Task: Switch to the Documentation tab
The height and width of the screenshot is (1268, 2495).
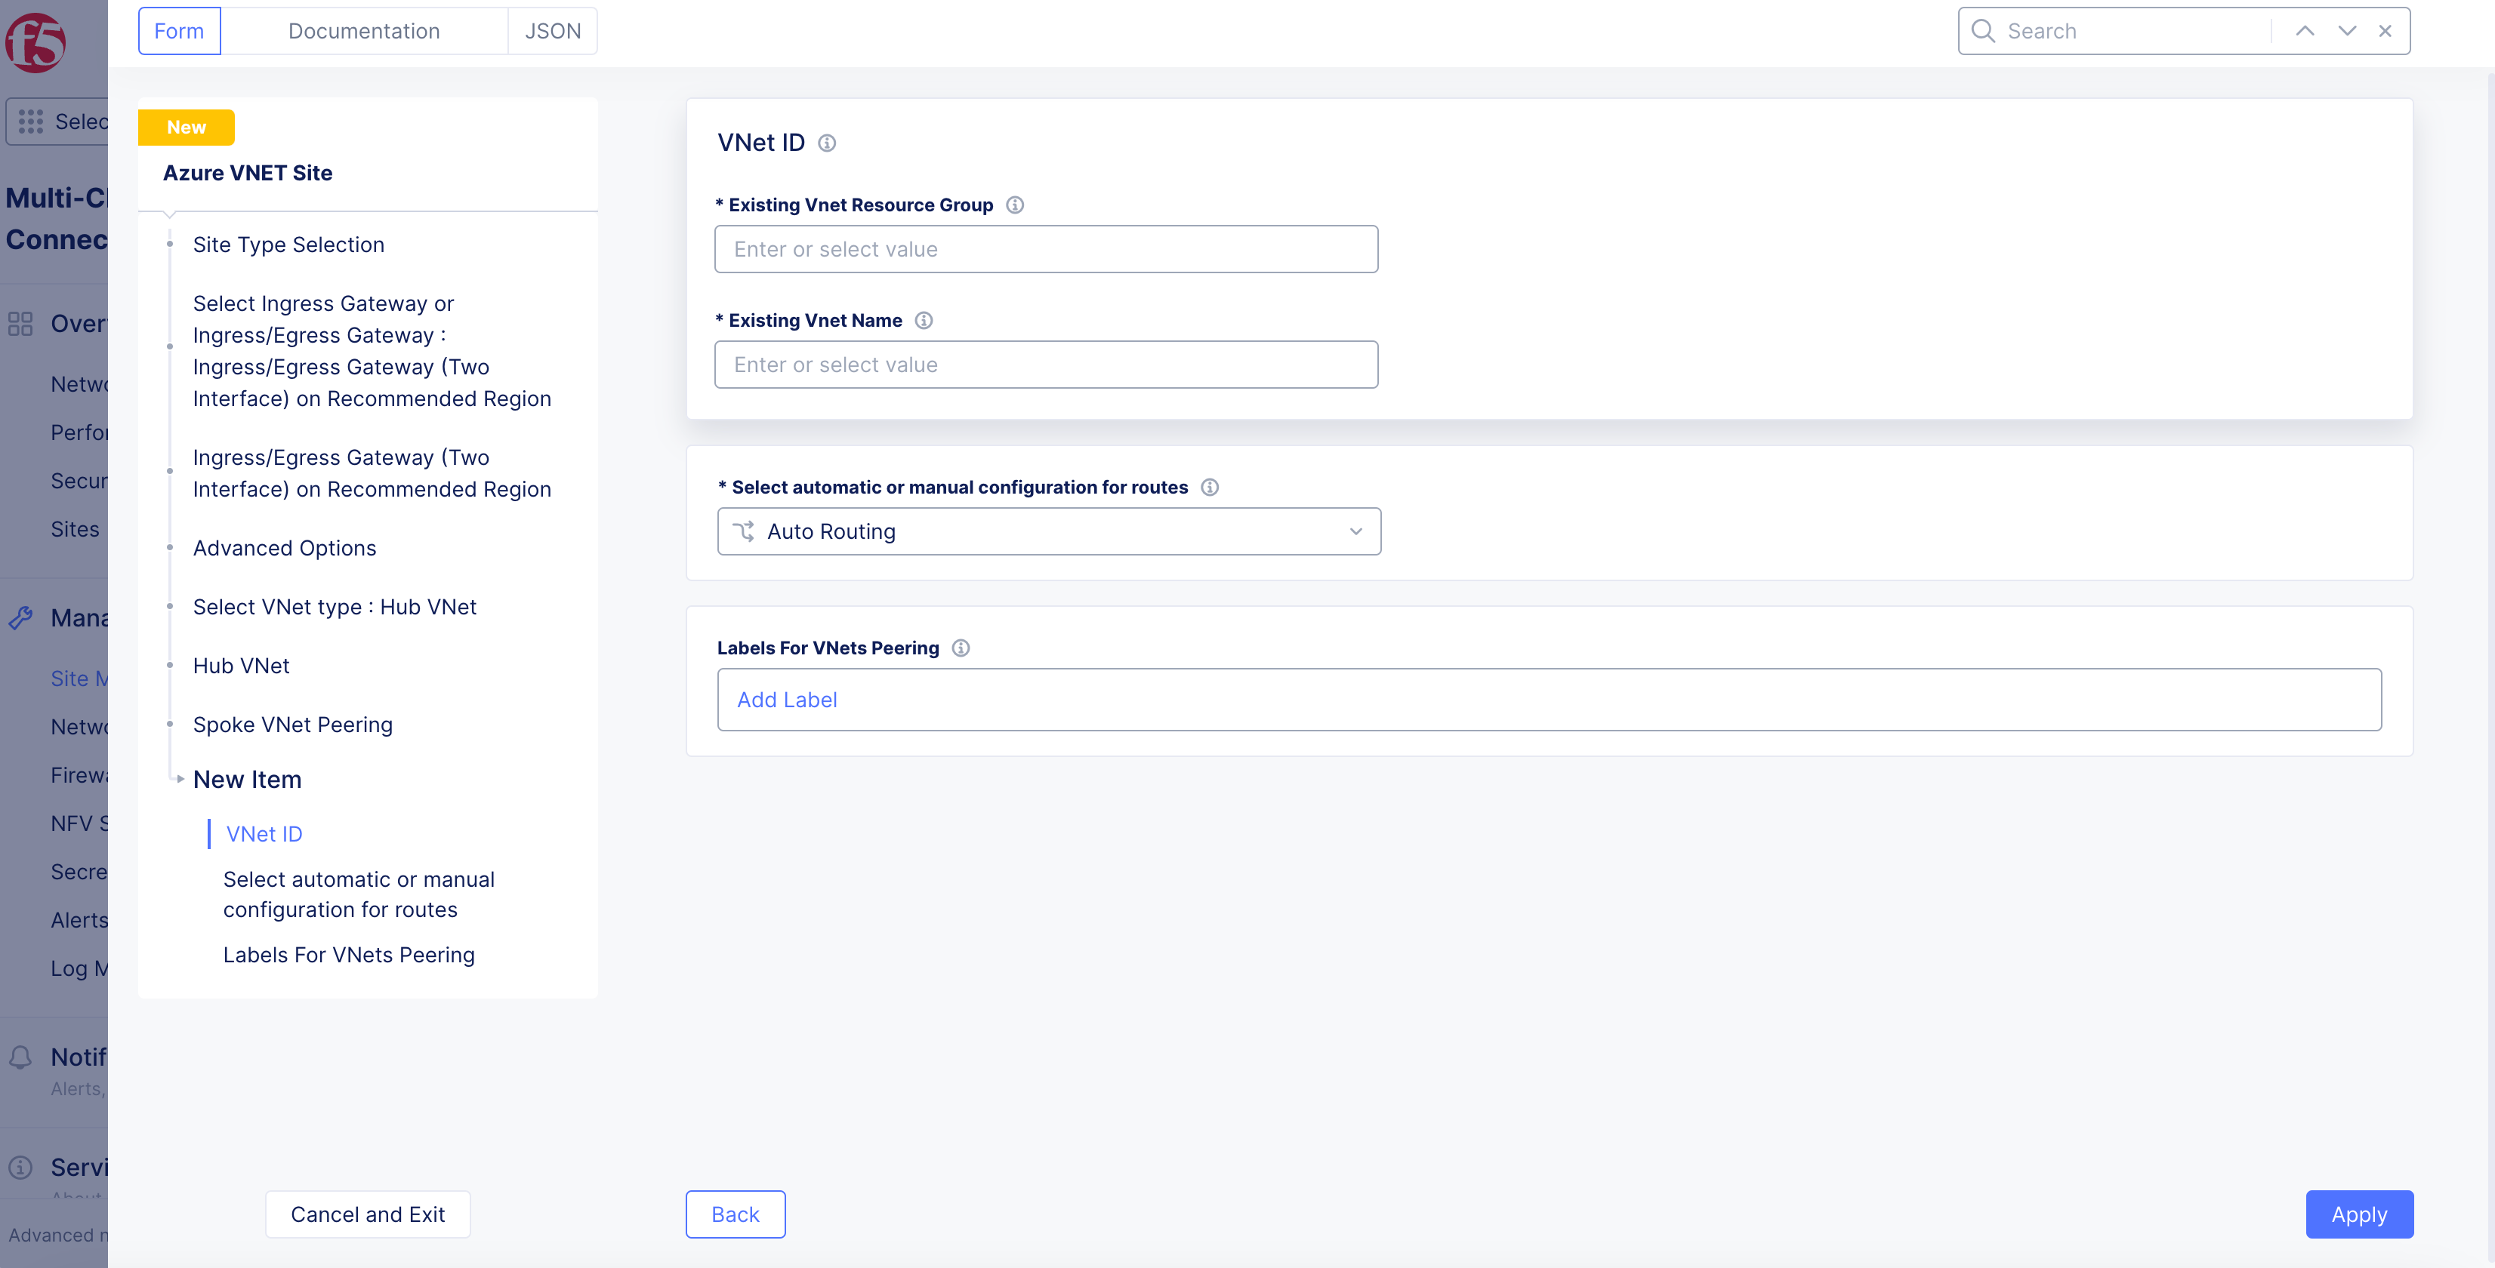Action: click(363, 31)
